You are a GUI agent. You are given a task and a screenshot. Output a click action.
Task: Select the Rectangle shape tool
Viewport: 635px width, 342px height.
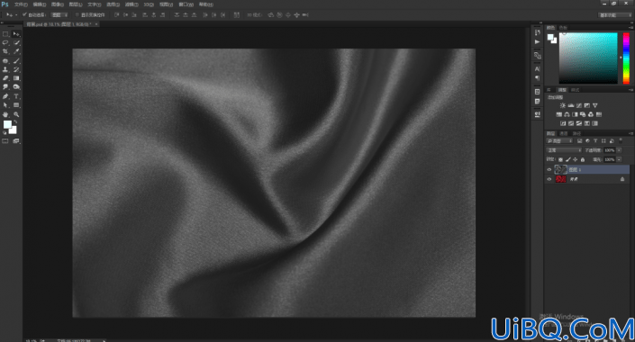point(16,104)
